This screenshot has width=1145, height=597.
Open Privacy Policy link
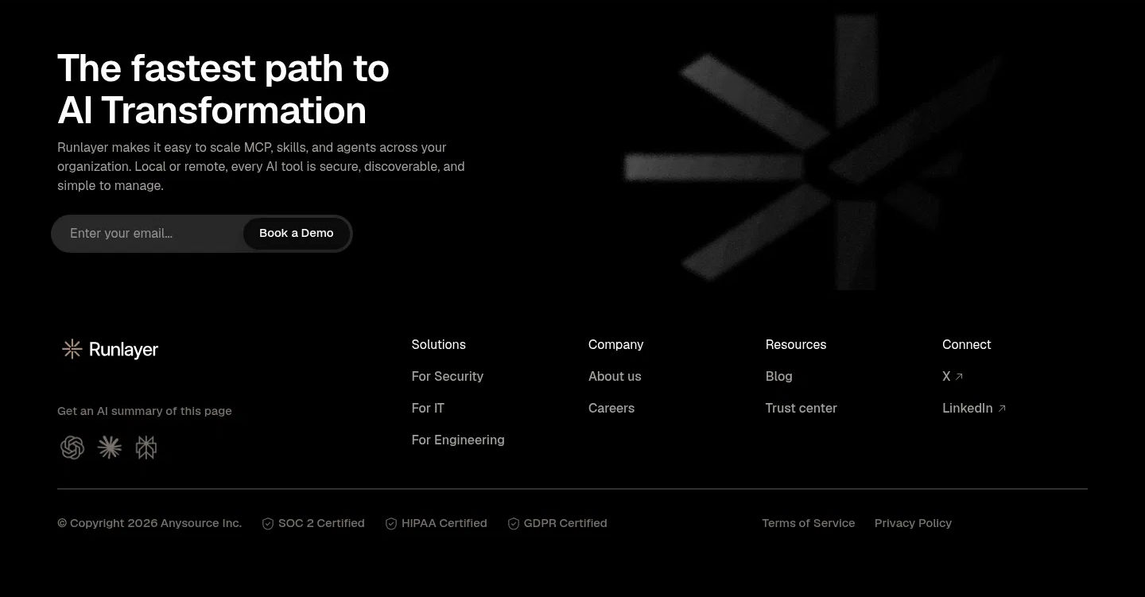click(x=913, y=523)
